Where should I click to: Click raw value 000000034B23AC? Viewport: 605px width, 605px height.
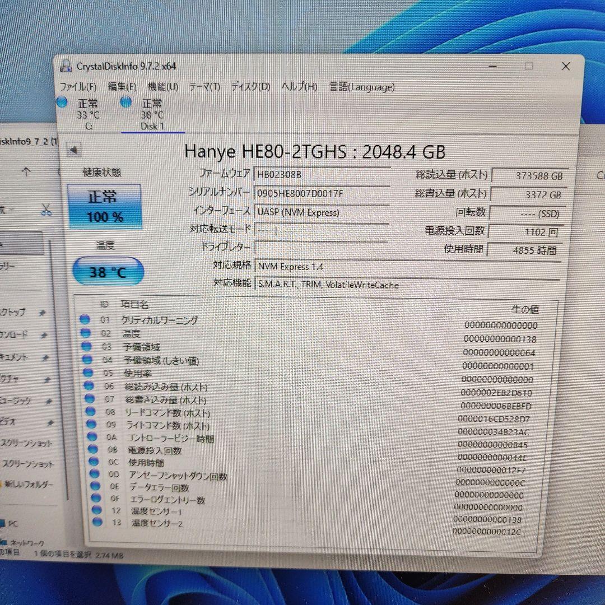coord(494,432)
